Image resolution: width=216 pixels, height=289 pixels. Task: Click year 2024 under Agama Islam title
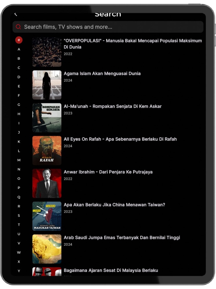click(x=68, y=80)
